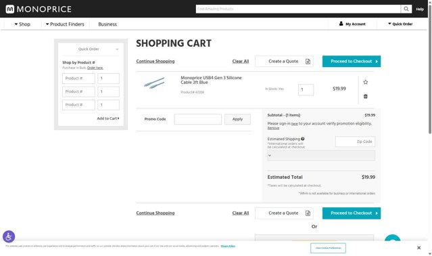This screenshot has height=256, width=432.
Task: Open the shipping method dropdown
Action: (x=321, y=156)
